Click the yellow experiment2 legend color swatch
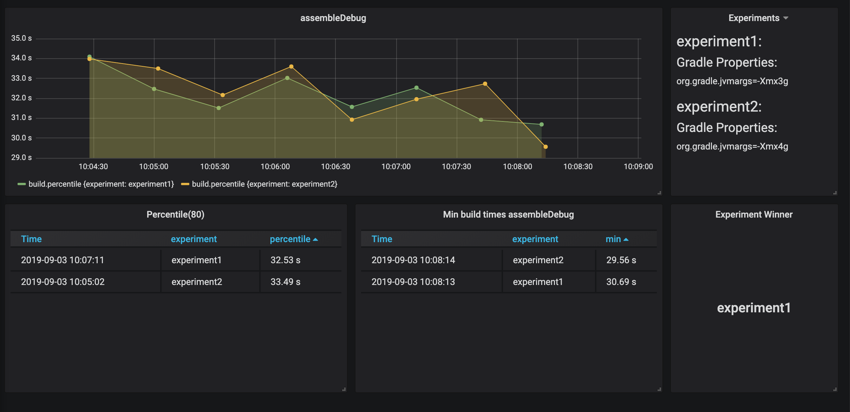The width and height of the screenshot is (850, 412). pyautogui.click(x=185, y=184)
